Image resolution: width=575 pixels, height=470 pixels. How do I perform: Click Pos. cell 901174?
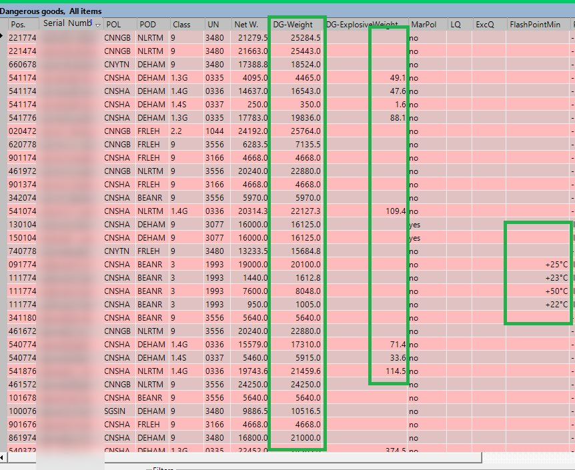(x=23, y=157)
